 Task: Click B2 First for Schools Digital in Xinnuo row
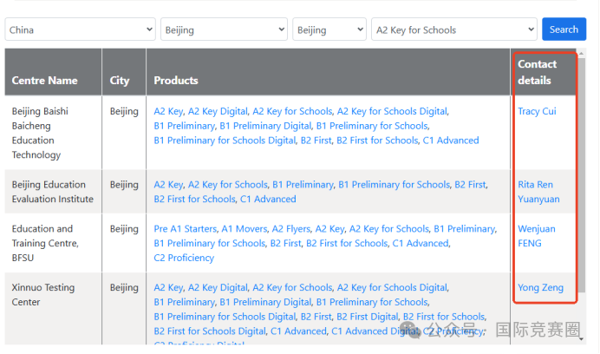pyautogui.click(x=210, y=331)
